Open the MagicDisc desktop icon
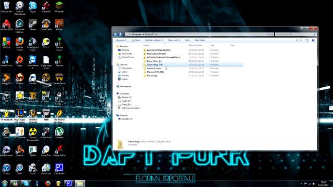 (x=46, y=151)
